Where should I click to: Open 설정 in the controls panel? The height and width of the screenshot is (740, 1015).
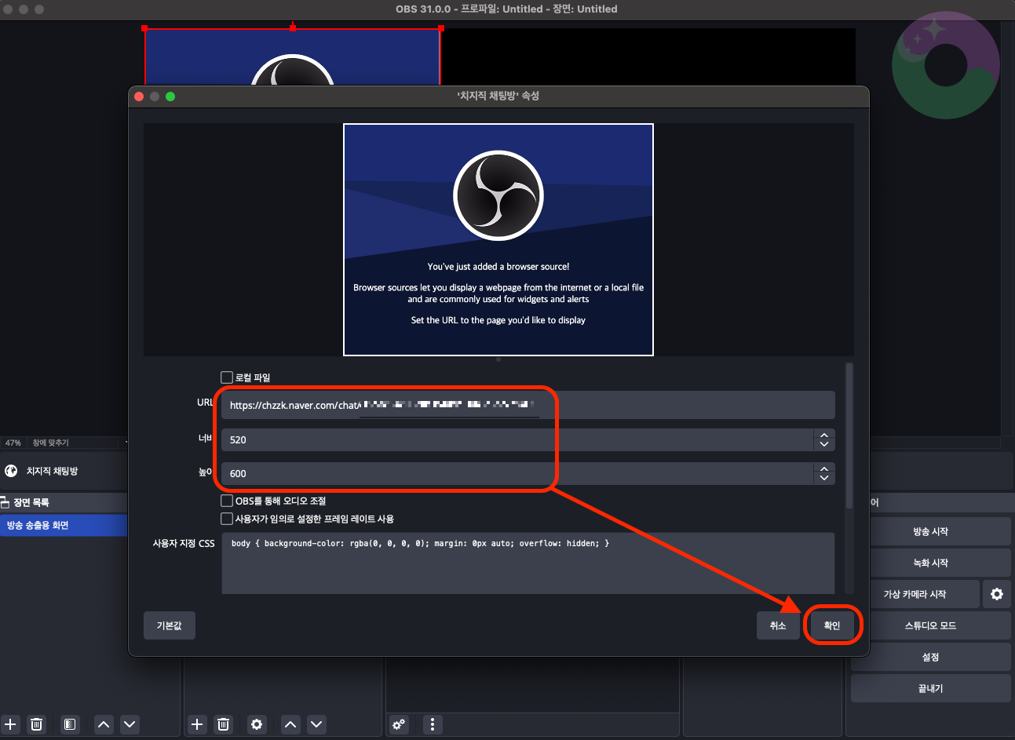pyautogui.click(x=931, y=657)
